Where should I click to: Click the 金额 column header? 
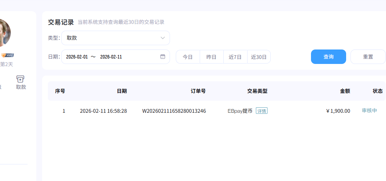pos(345,91)
